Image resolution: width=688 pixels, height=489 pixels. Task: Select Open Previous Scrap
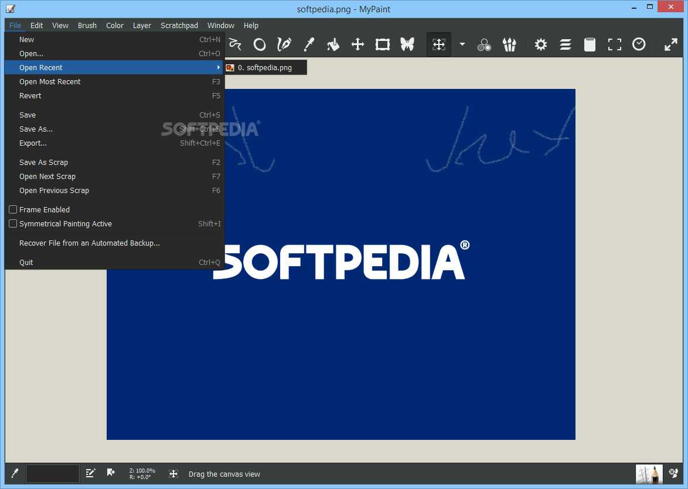114,190
